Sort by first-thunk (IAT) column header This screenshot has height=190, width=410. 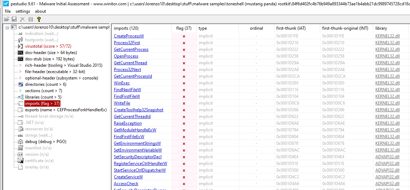pos(297,28)
